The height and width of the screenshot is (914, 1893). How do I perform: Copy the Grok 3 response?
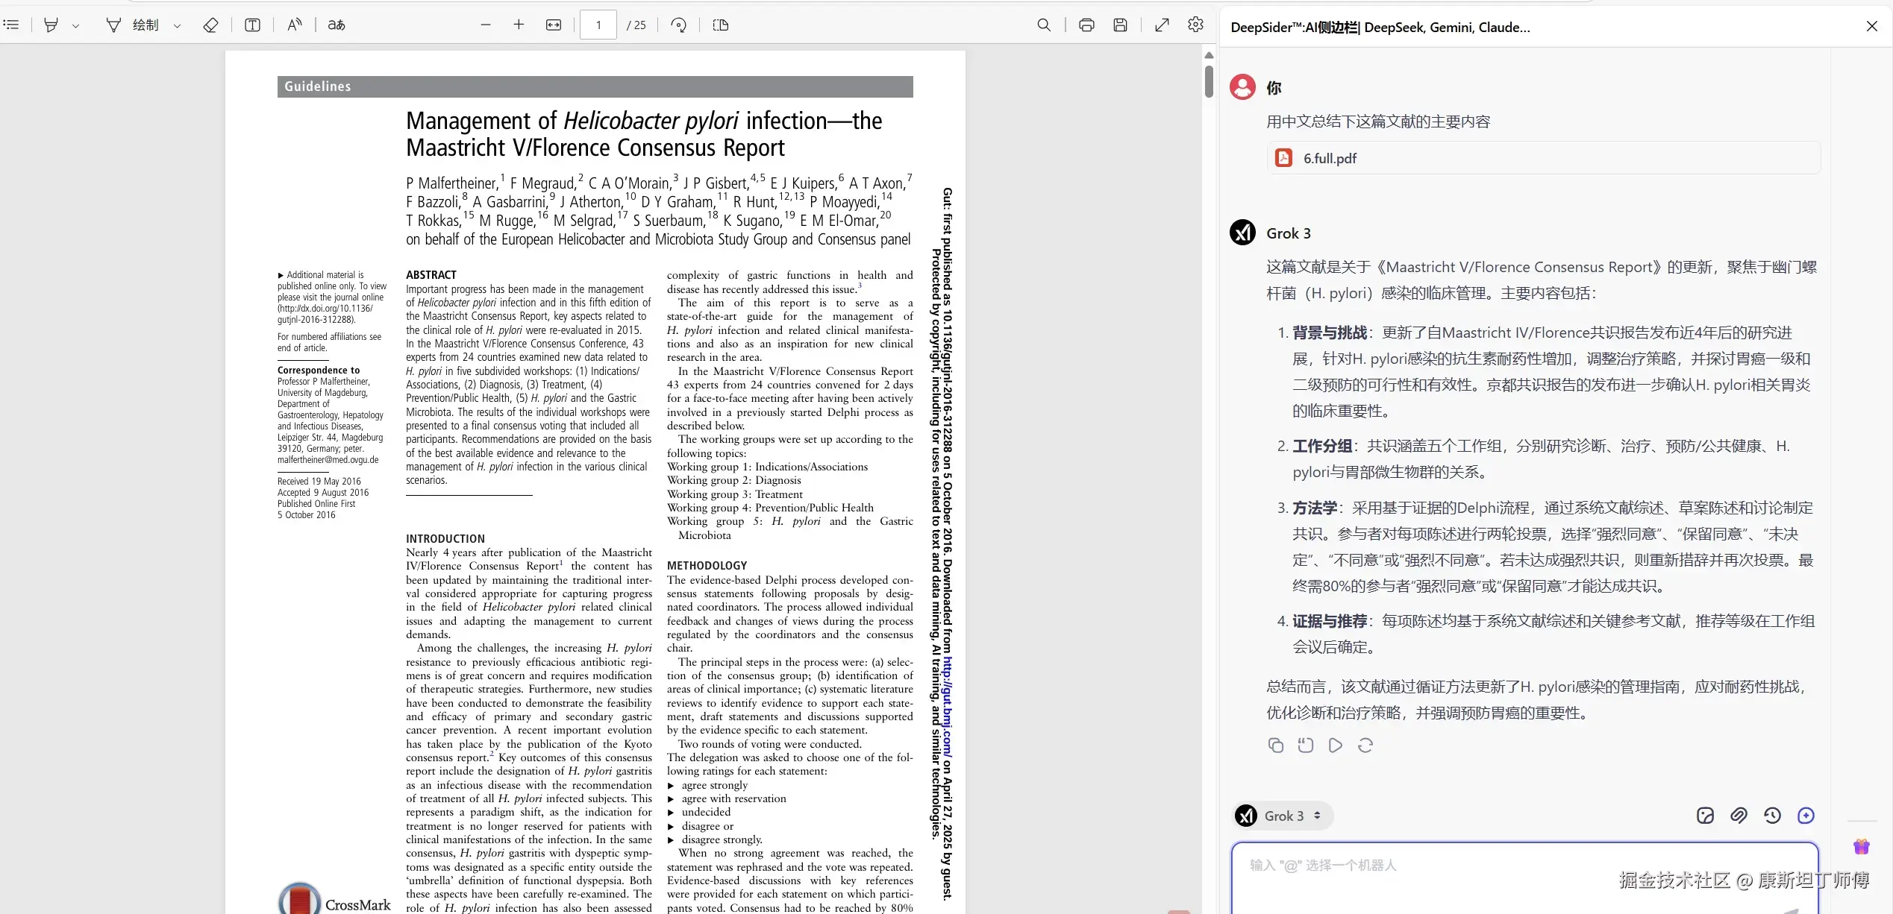point(1276,746)
